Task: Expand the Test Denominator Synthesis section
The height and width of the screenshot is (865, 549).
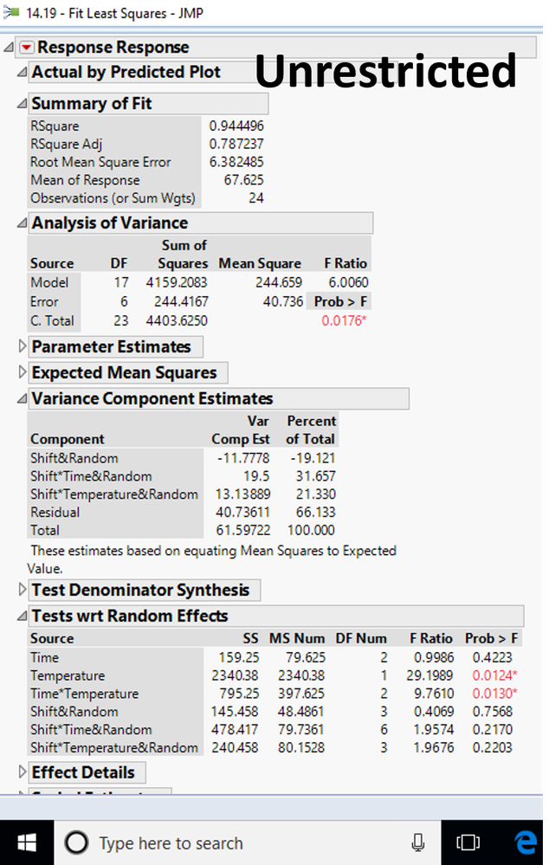Action: tap(22, 590)
